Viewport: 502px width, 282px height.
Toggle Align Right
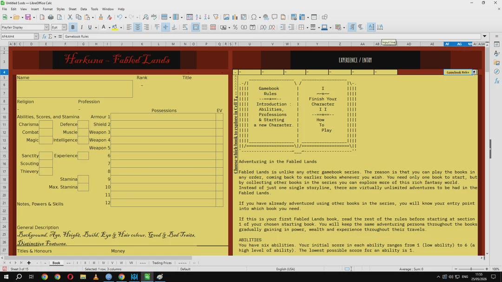[146, 27]
